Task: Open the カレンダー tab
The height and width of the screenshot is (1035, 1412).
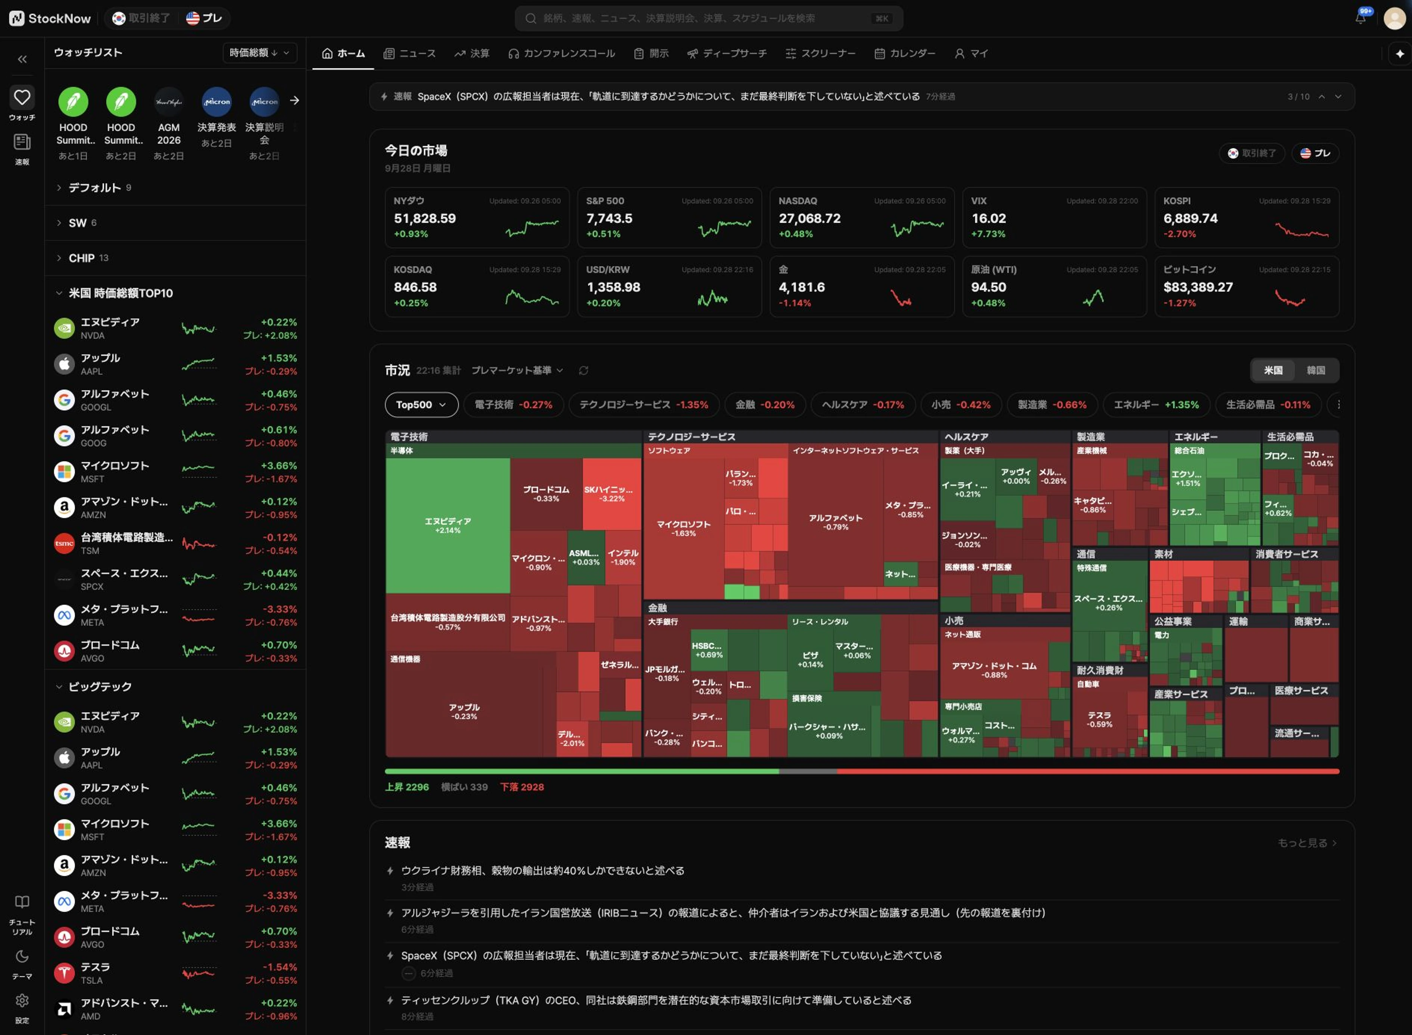Action: 905,53
